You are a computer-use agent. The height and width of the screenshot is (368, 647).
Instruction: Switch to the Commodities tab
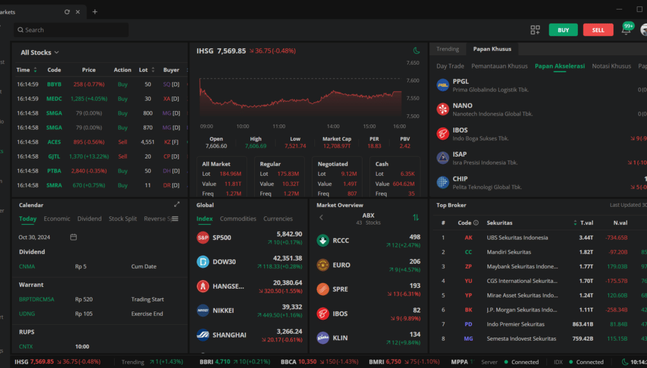point(238,219)
